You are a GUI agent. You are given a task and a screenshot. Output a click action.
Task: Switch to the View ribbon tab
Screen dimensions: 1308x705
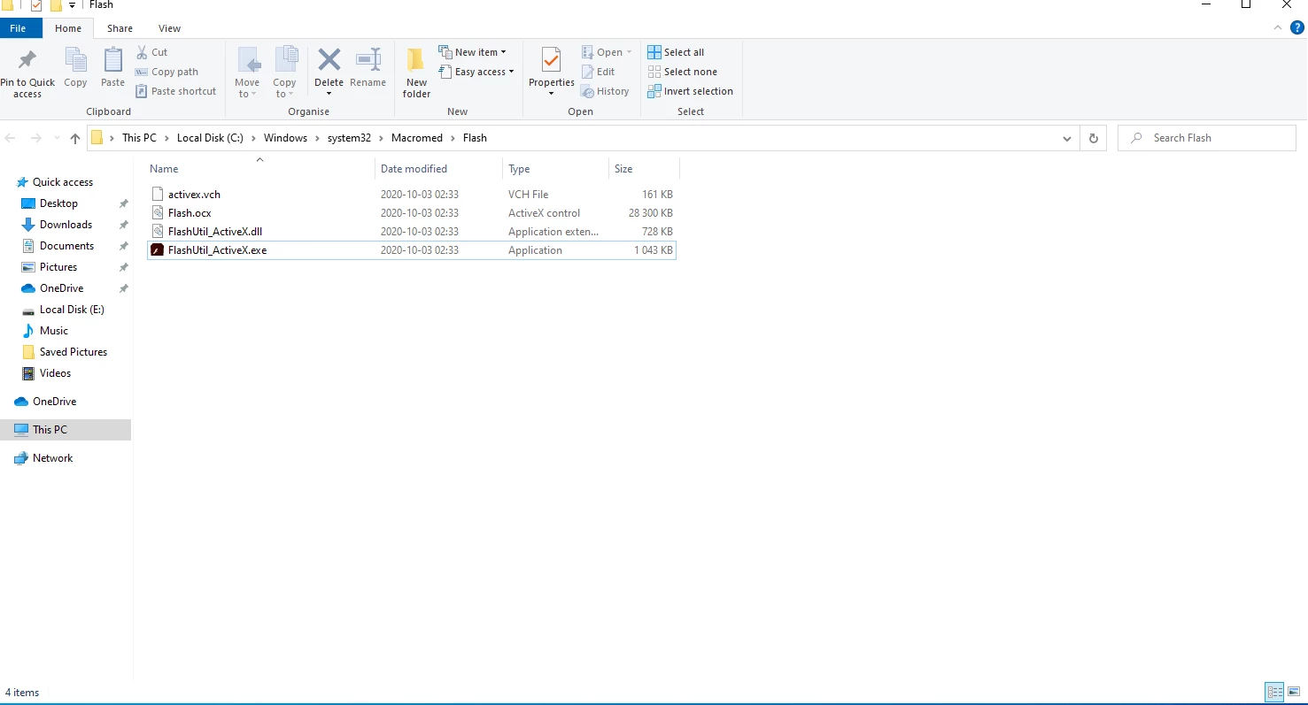(169, 28)
